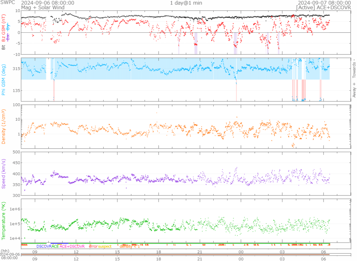Image resolution: width=357 pixels, height=261 pixels.
Task: Click the Bt series label on magnetic axis
Action: tap(3, 47)
